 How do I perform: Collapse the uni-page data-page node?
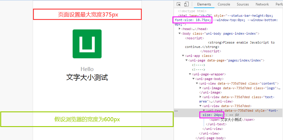(x=186, y=60)
